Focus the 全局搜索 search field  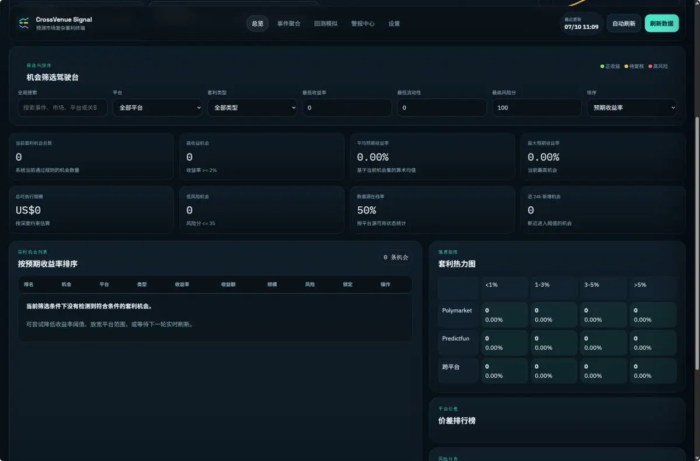point(62,108)
